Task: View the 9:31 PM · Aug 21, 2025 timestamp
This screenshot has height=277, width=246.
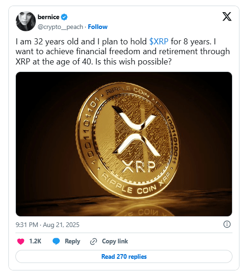Action: 48,225
